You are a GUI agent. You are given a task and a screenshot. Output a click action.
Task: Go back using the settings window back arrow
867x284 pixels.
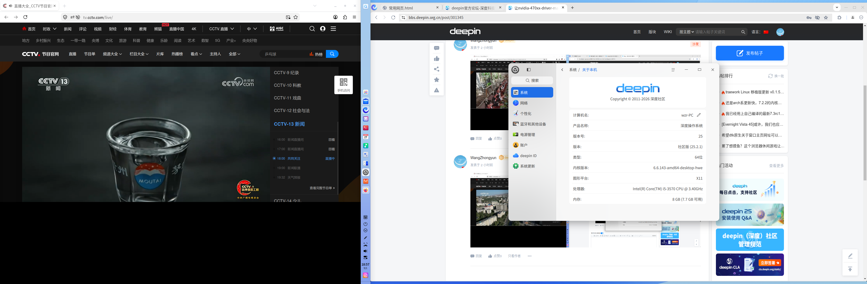click(x=562, y=70)
